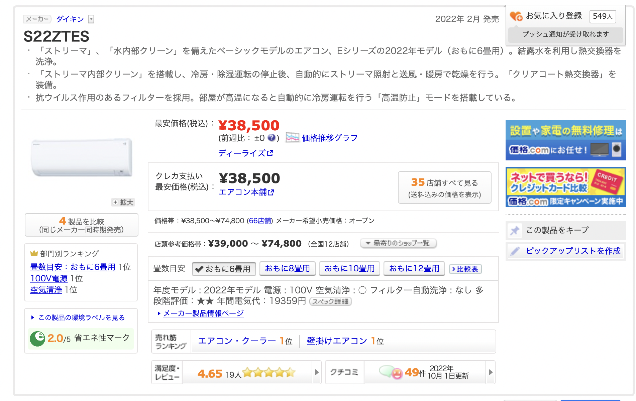
Task: Click 35 店舗すべて見る button
Action: [444, 187]
